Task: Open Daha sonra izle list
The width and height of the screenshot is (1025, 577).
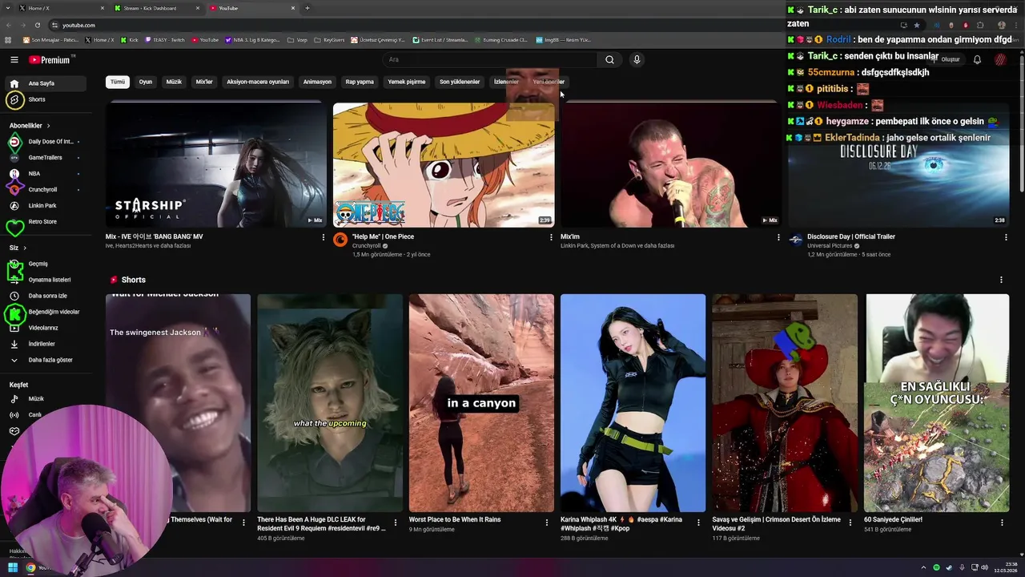Action: [x=46, y=296]
